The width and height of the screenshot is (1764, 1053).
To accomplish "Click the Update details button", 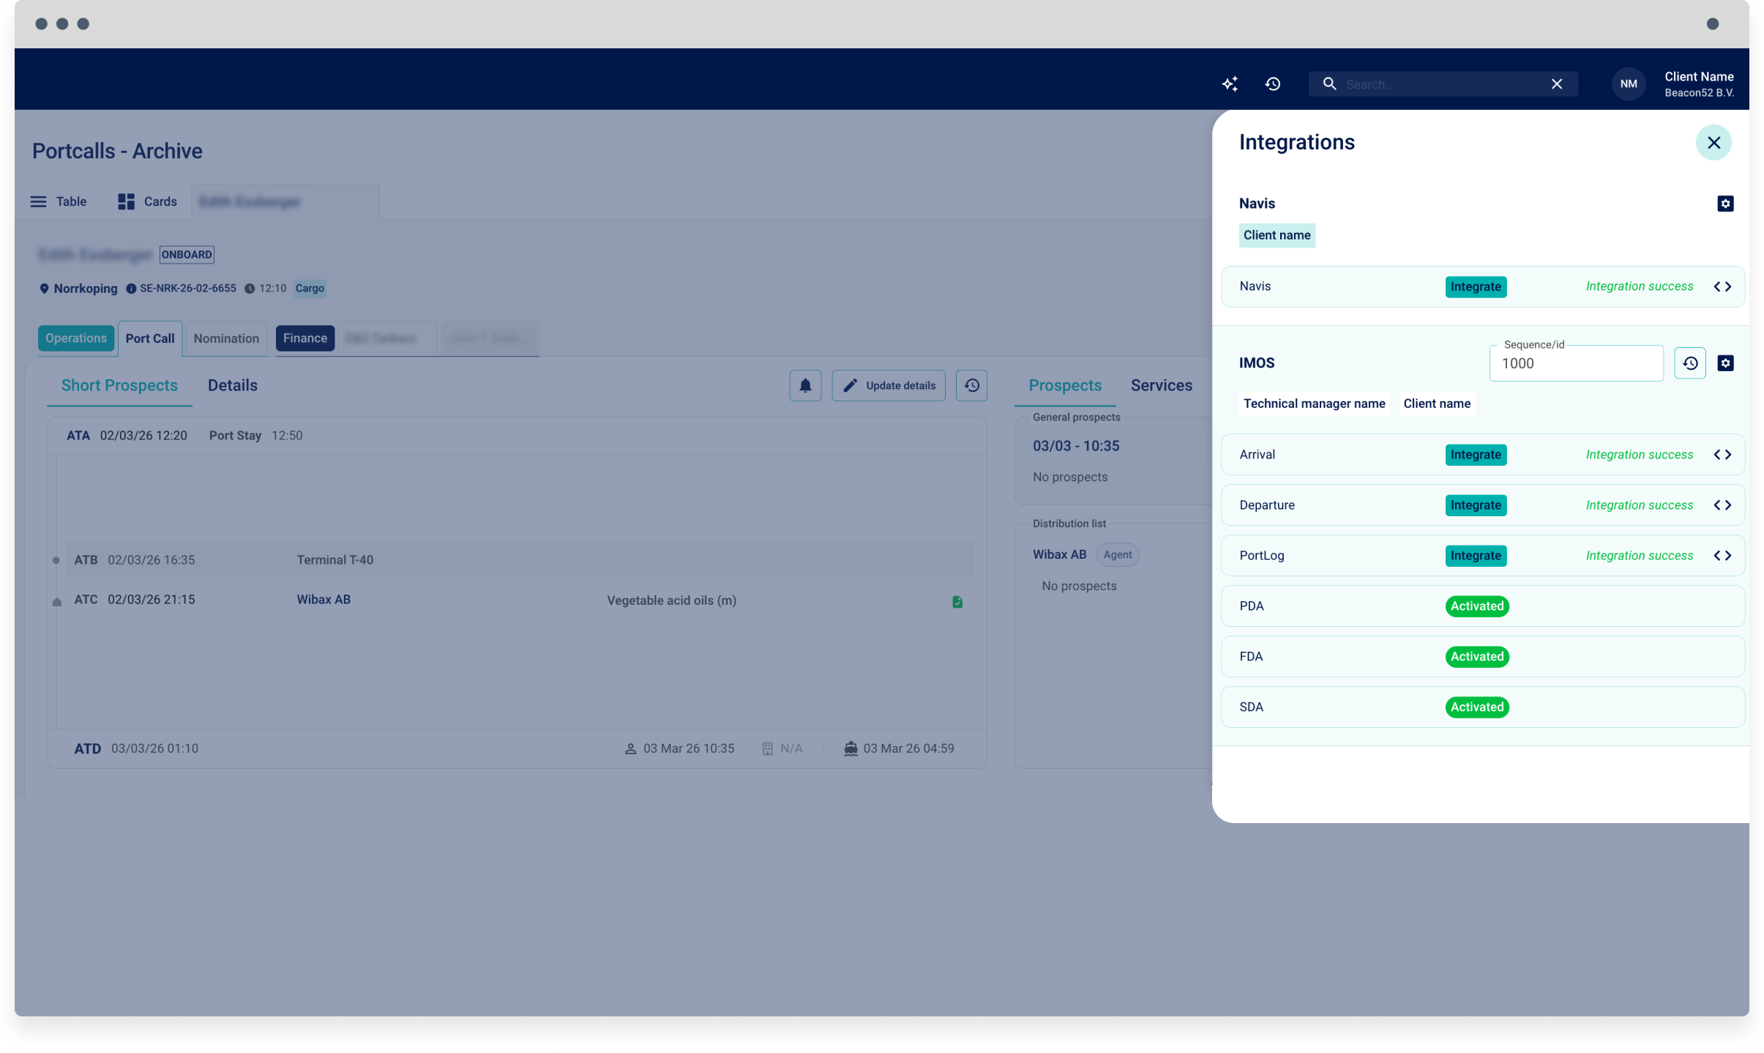I will (x=889, y=386).
